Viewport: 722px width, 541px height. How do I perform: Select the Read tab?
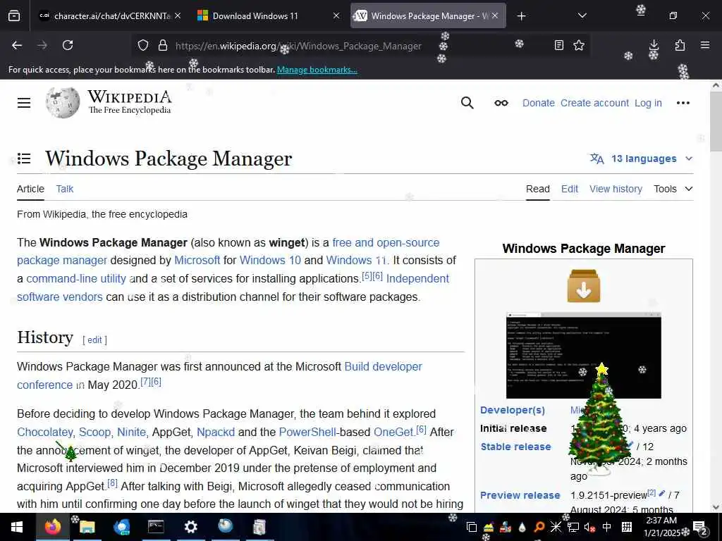coord(538,189)
